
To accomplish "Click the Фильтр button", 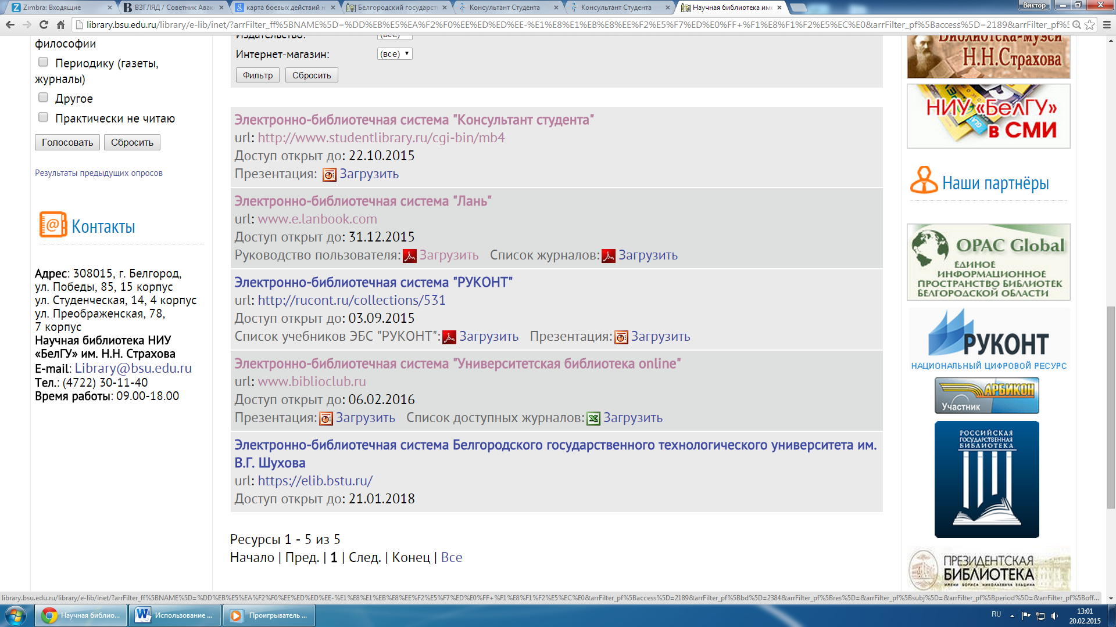I will (257, 75).
